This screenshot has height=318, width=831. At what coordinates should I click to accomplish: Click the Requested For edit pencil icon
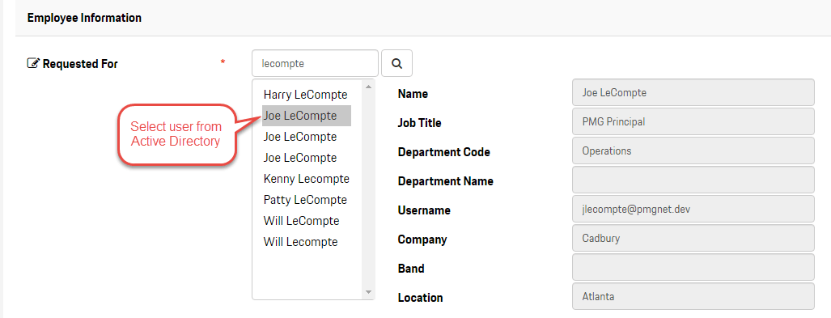[33, 64]
